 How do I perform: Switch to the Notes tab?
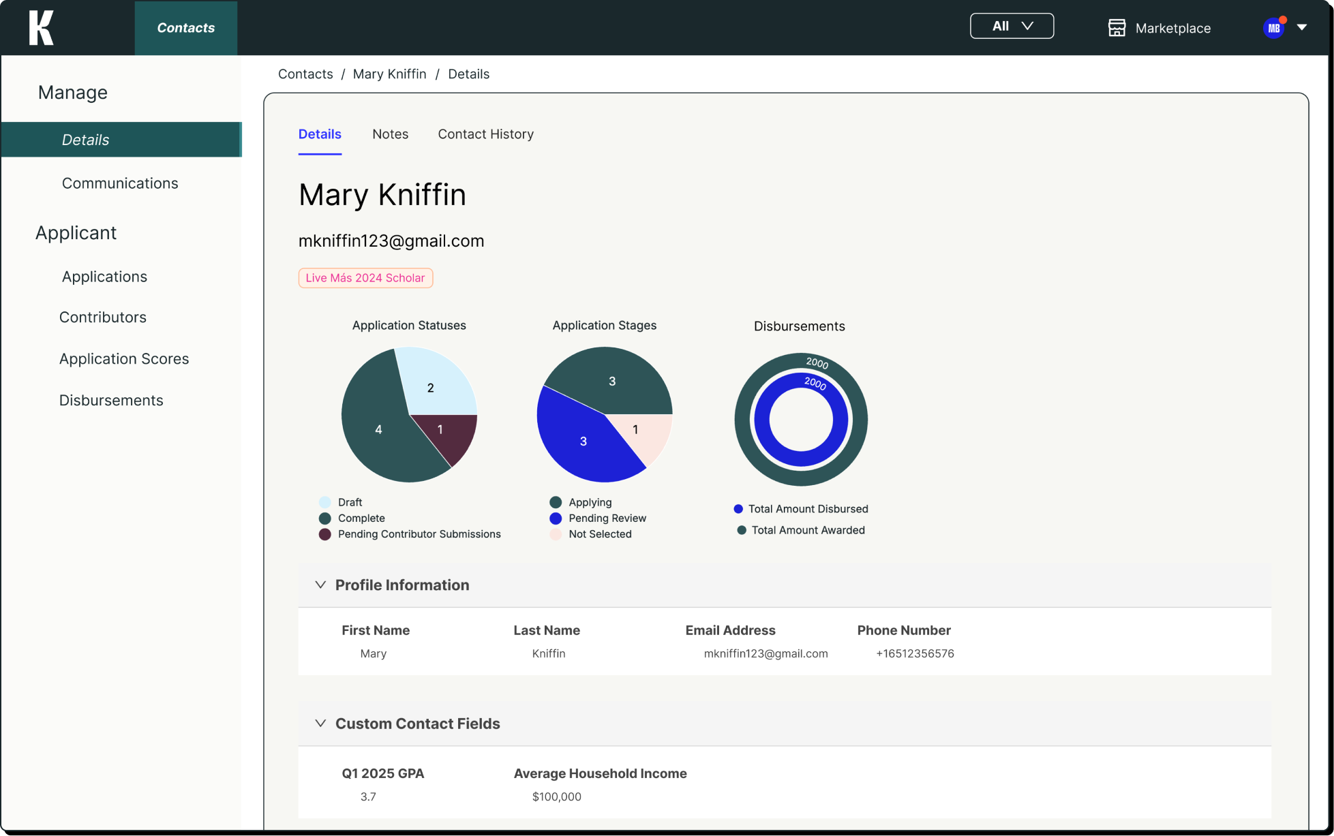390,134
